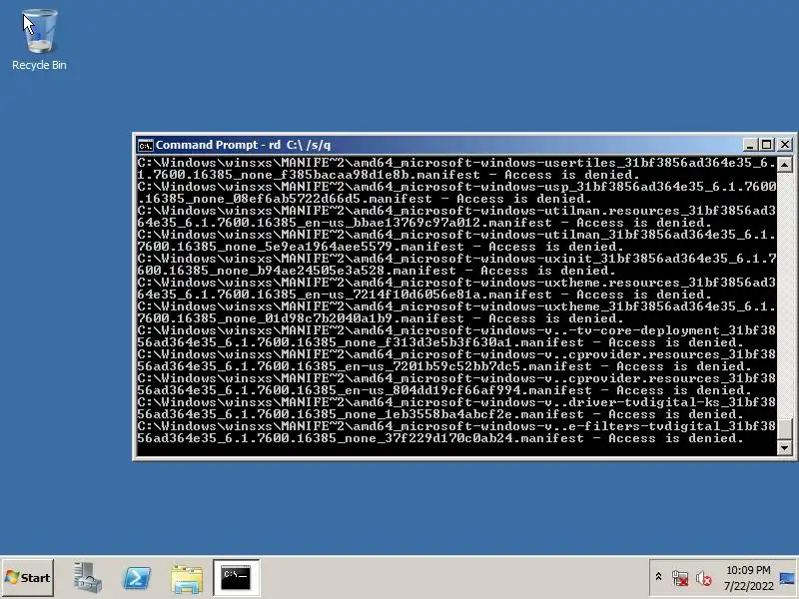Launch Windows PowerShell from the taskbar

pyautogui.click(x=137, y=578)
